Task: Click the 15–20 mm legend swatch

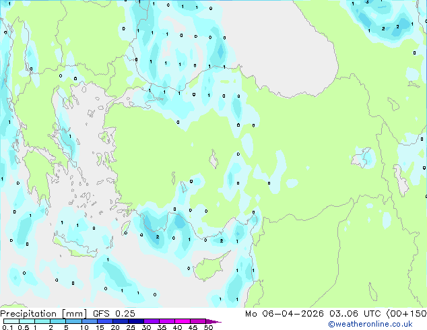Action: click(105, 321)
